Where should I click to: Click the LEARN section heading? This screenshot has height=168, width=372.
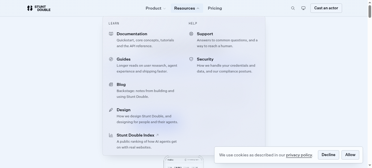[114, 23]
